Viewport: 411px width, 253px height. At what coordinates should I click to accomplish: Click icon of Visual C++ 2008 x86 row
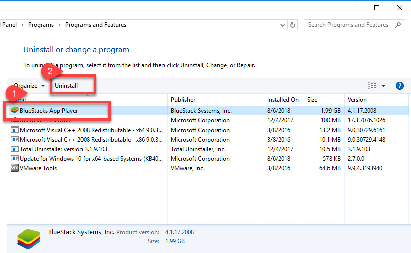(x=15, y=140)
